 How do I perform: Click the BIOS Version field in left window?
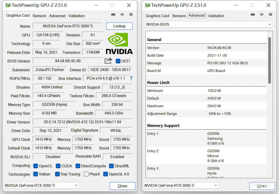pyautogui.click(x=68, y=61)
